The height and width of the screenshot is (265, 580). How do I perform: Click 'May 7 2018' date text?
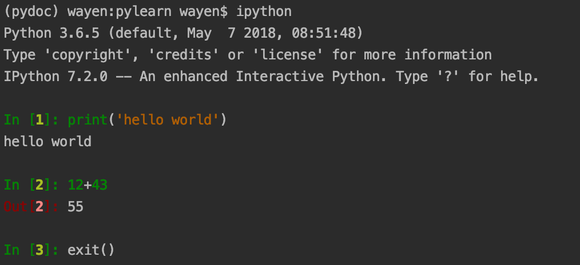click(x=236, y=34)
